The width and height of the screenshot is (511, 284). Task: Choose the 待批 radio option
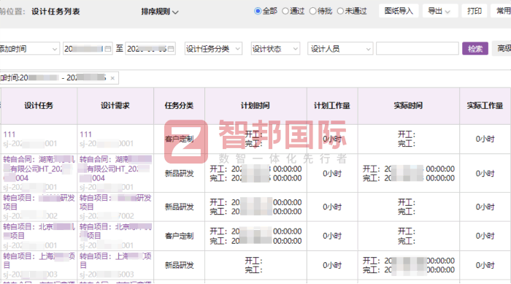click(312, 11)
